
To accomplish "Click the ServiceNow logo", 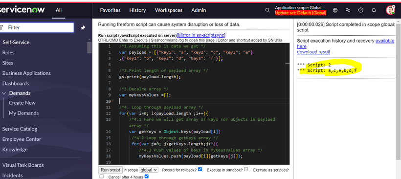I will click(22, 10).
